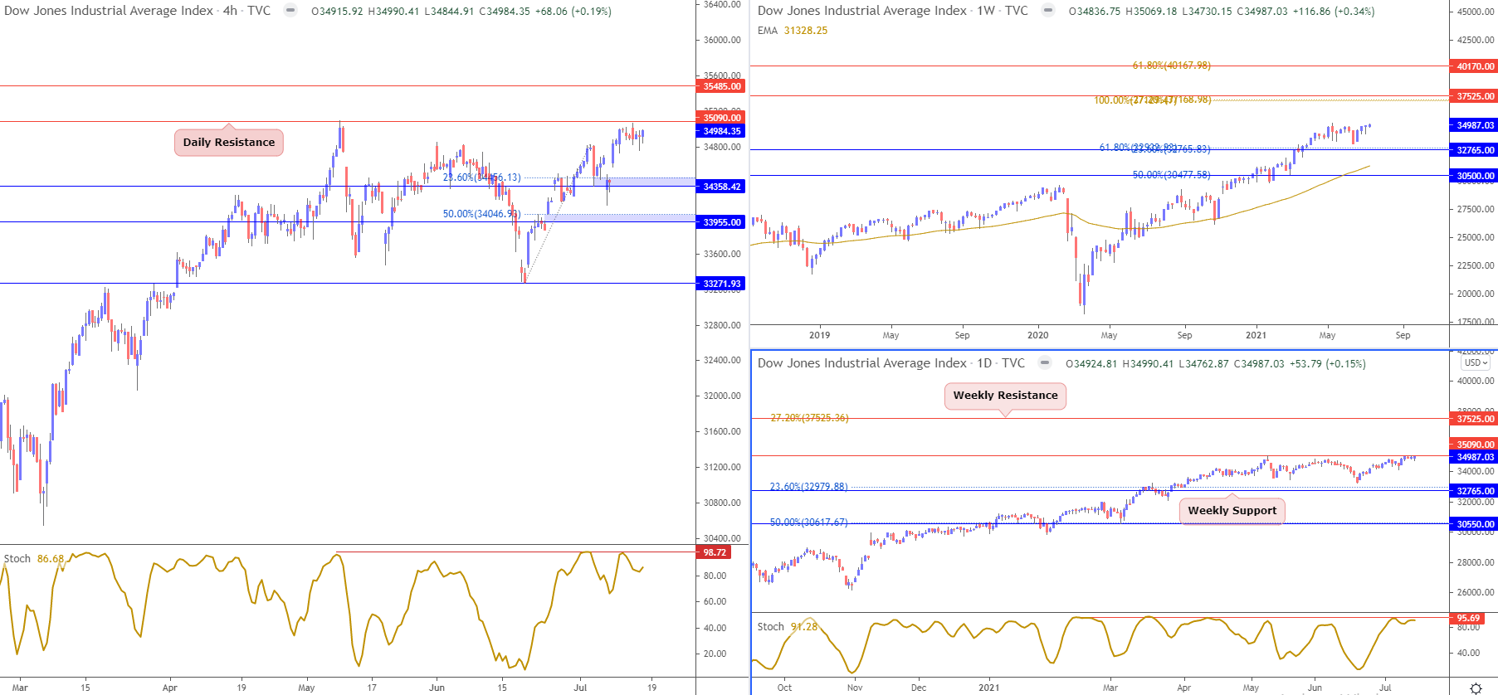1498x695 pixels.
Task: Click the 98.72 stochastic level label
Action: (x=714, y=552)
